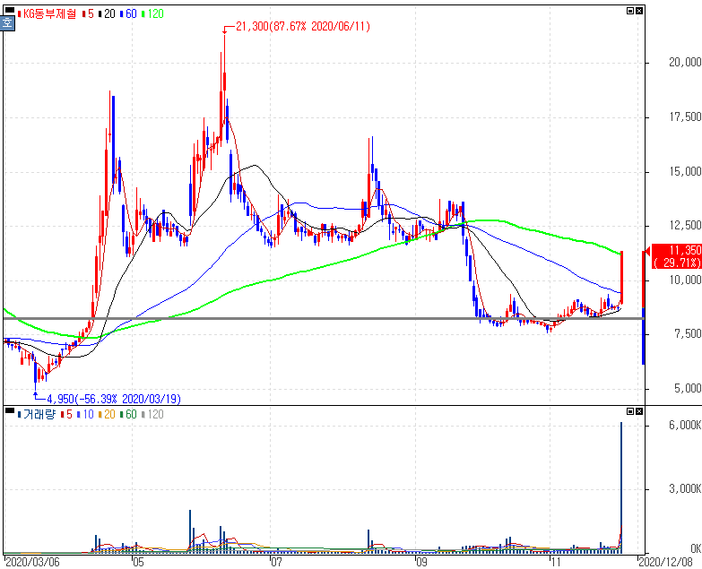Click the 0K volume axis label
Image resolution: width=702 pixels, height=569 pixels.
tap(696, 548)
